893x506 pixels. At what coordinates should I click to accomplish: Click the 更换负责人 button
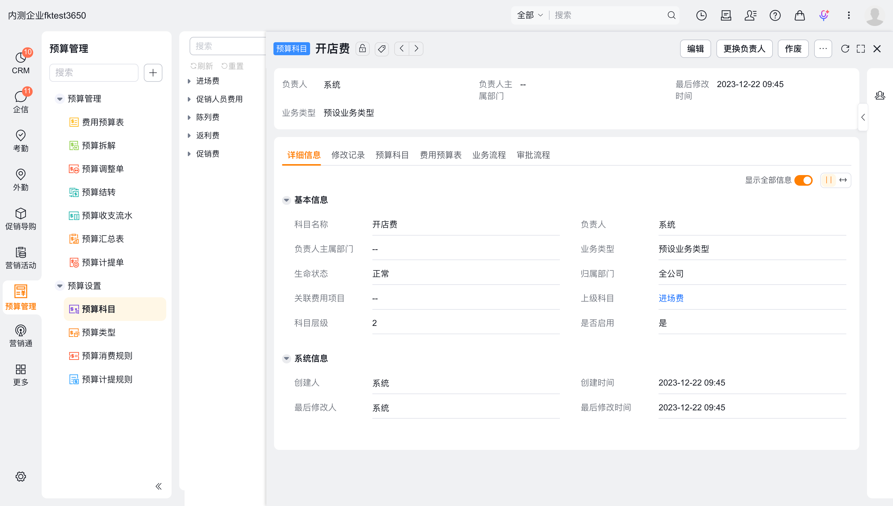pyautogui.click(x=744, y=49)
